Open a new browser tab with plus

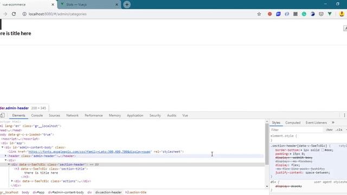(x=127, y=4)
